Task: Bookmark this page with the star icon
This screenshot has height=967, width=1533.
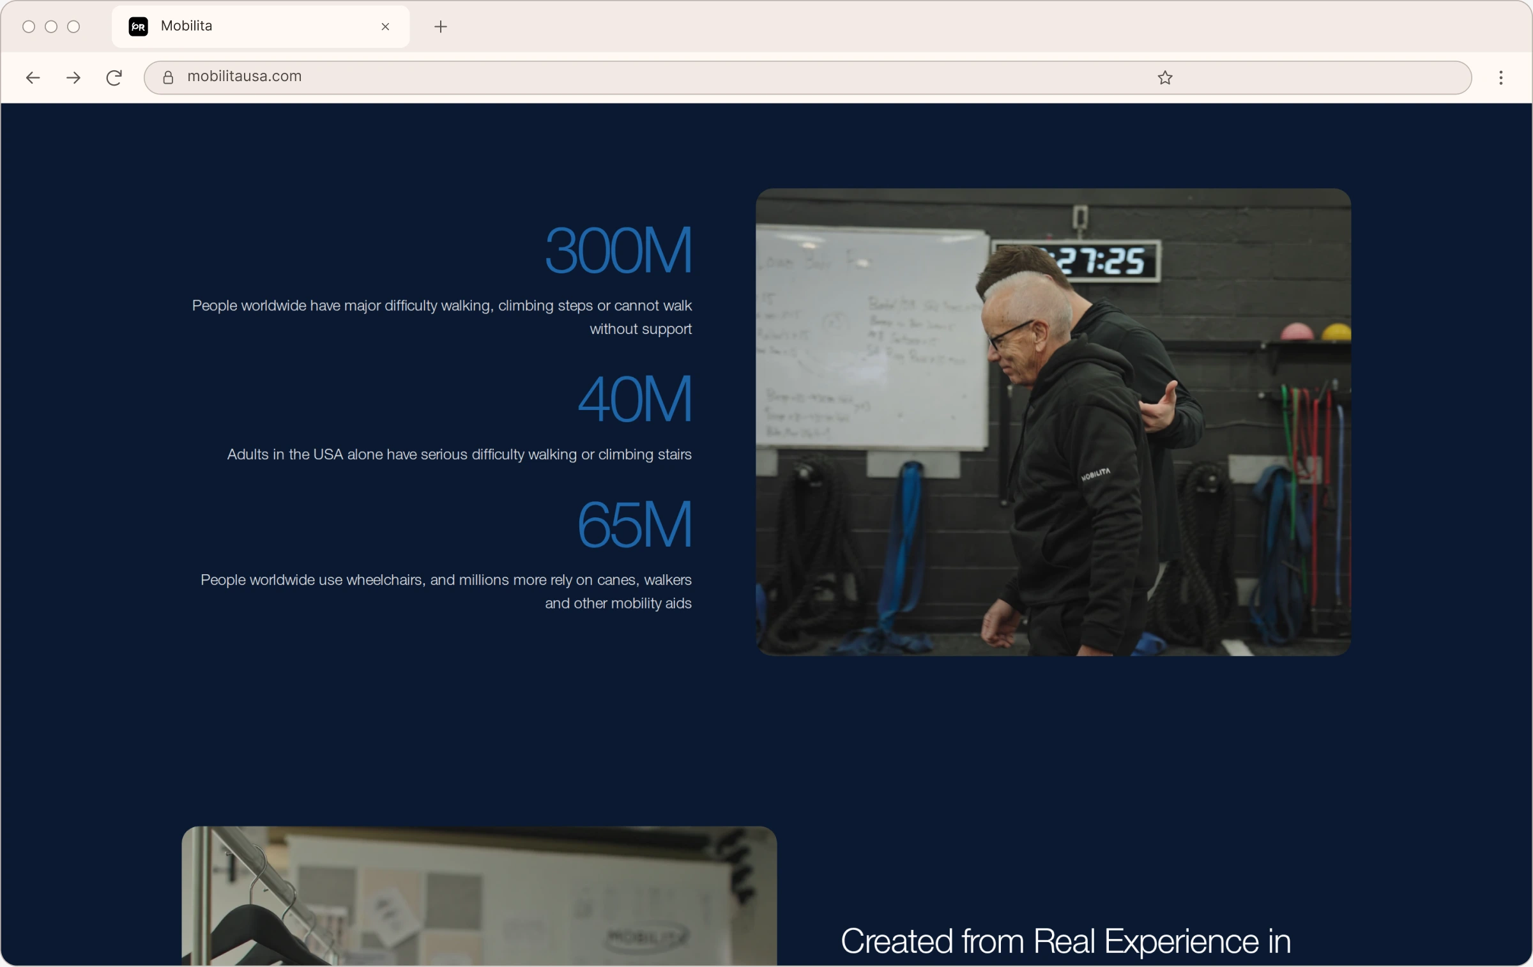Action: 1164,77
